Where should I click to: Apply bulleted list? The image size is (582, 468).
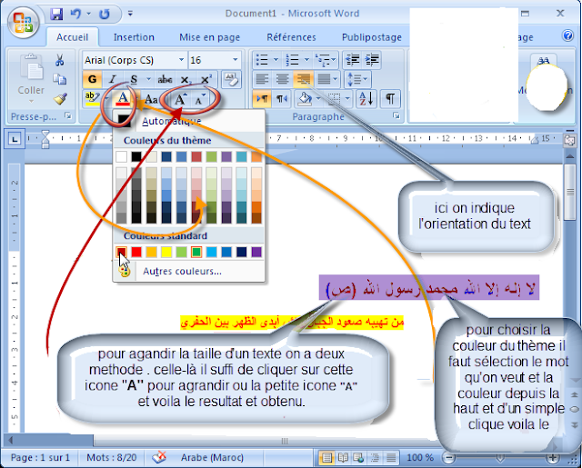click(262, 60)
